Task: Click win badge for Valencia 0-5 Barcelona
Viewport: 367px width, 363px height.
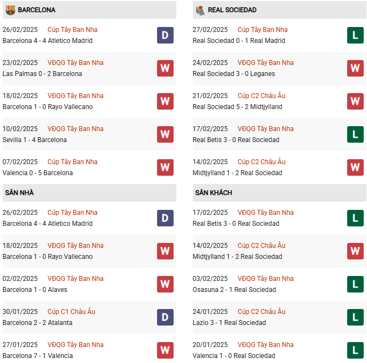Action: [x=165, y=167]
